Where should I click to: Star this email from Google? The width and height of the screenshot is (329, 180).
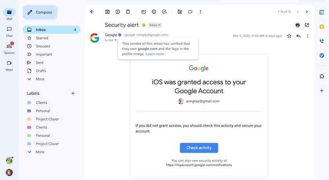pyautogui.click(x=289, y=36)
